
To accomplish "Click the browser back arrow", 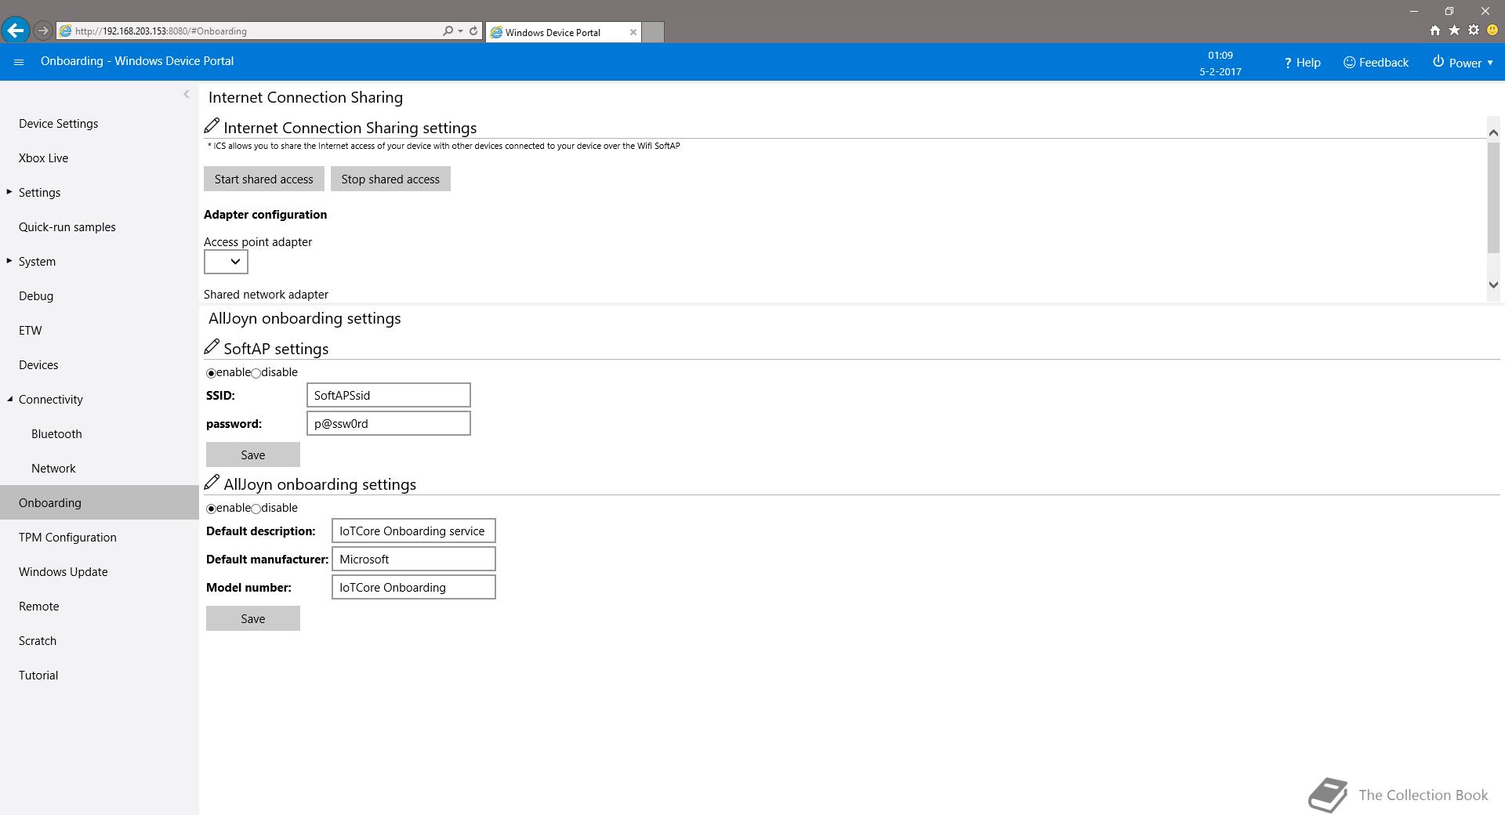I will 16,31.
